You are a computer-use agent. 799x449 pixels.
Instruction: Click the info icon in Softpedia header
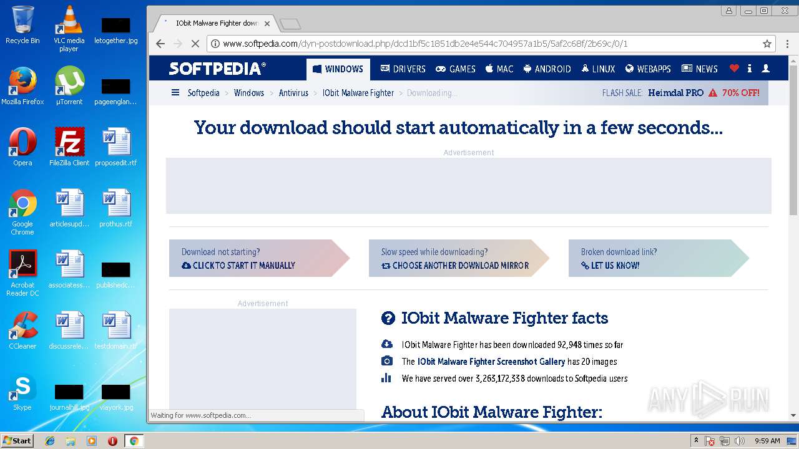[750, 69]
